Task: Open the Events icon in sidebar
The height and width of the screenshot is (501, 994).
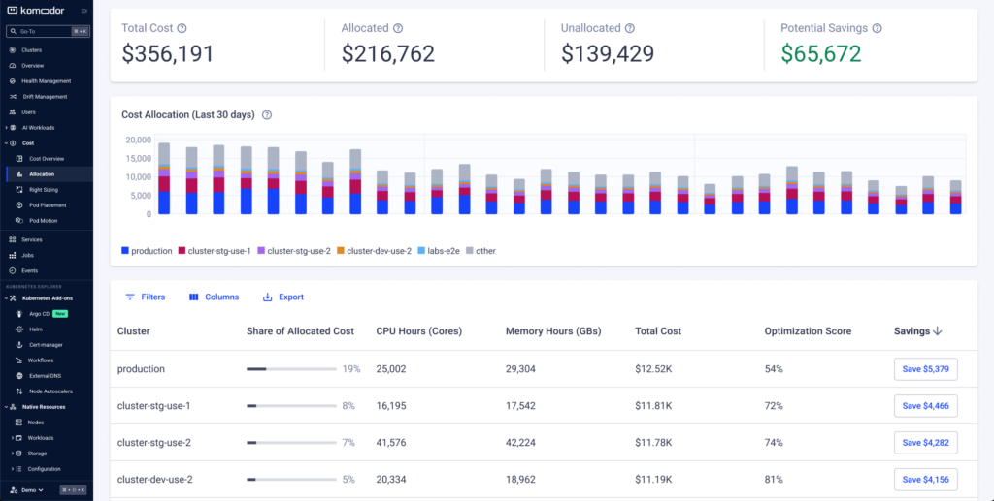Action: coord(13,270)
